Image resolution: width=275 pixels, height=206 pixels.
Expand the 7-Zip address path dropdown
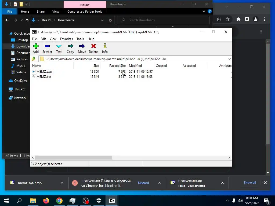(229, 59)
